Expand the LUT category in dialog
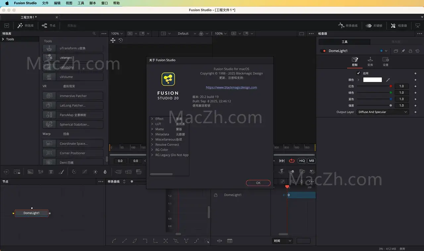 152,124
